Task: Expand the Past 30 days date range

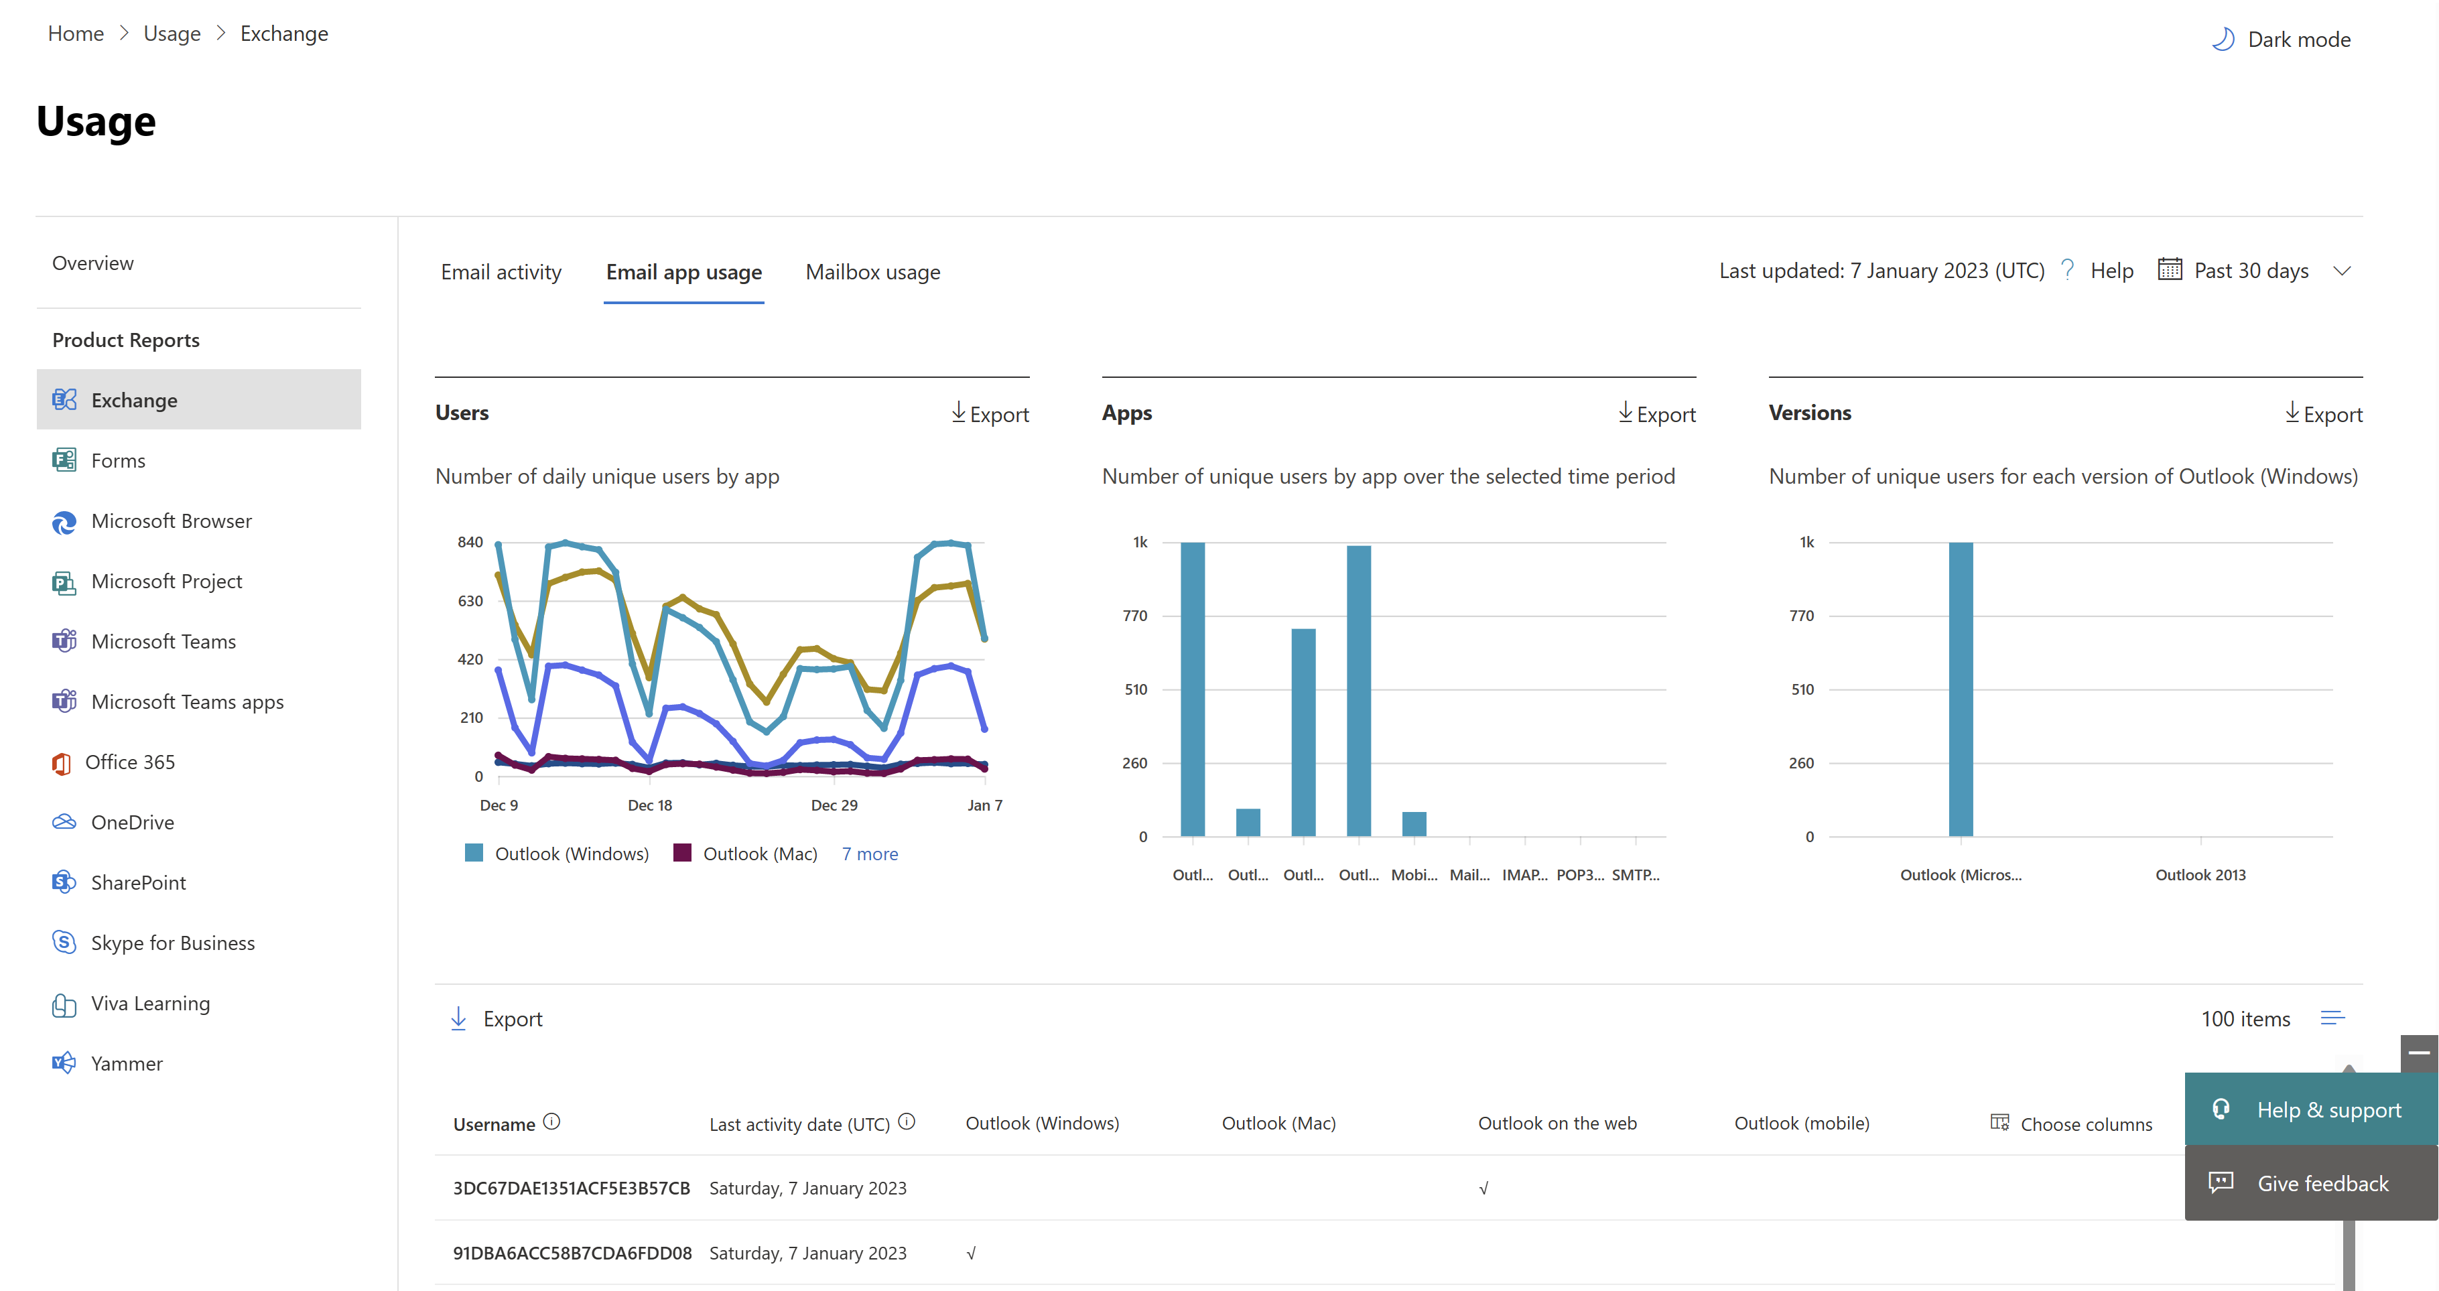Action: click(2343, 269)
